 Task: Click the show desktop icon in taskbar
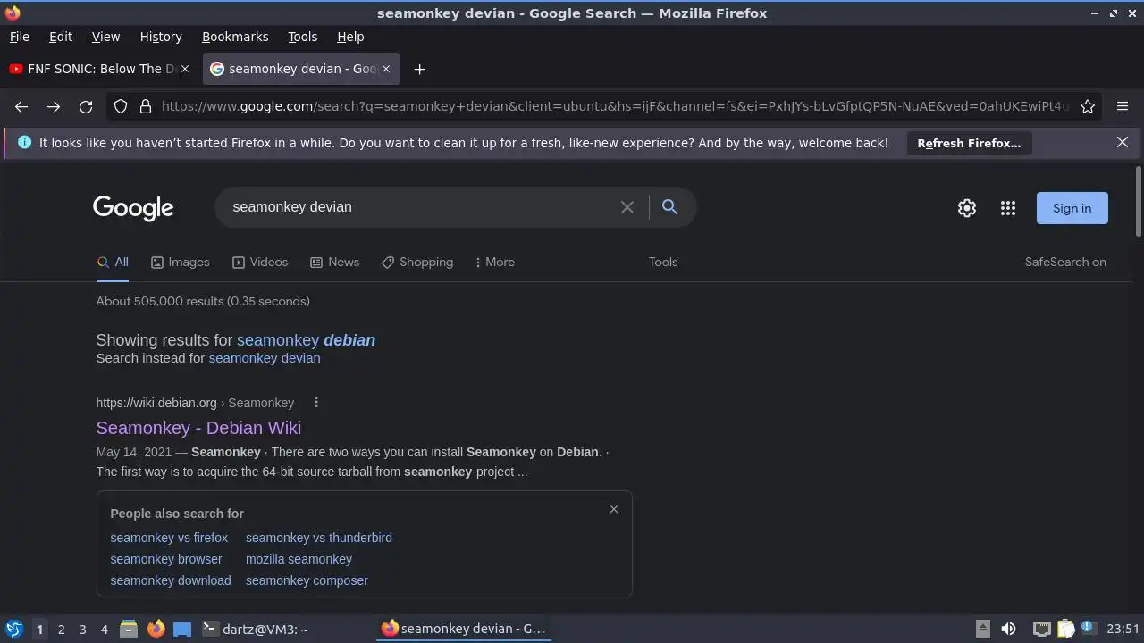[182, 629]
